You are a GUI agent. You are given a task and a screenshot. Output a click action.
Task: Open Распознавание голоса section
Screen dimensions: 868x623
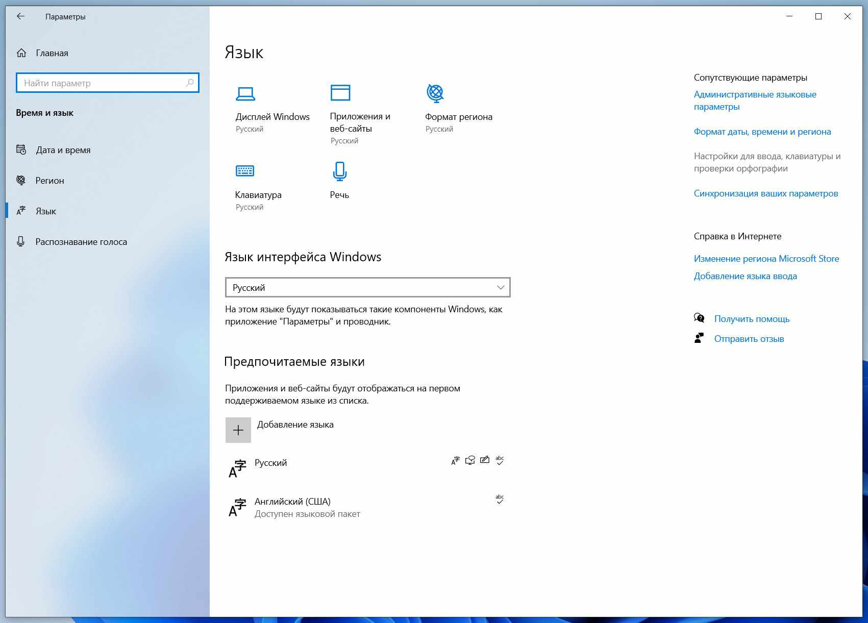coord(81,242)
